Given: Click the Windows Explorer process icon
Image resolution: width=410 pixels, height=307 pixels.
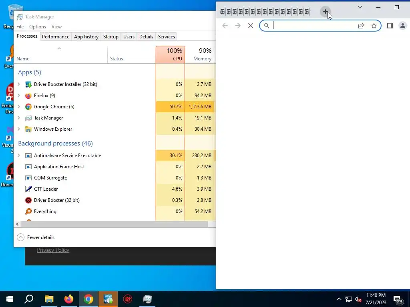Looking at the screenshot, I should (28, 129).
